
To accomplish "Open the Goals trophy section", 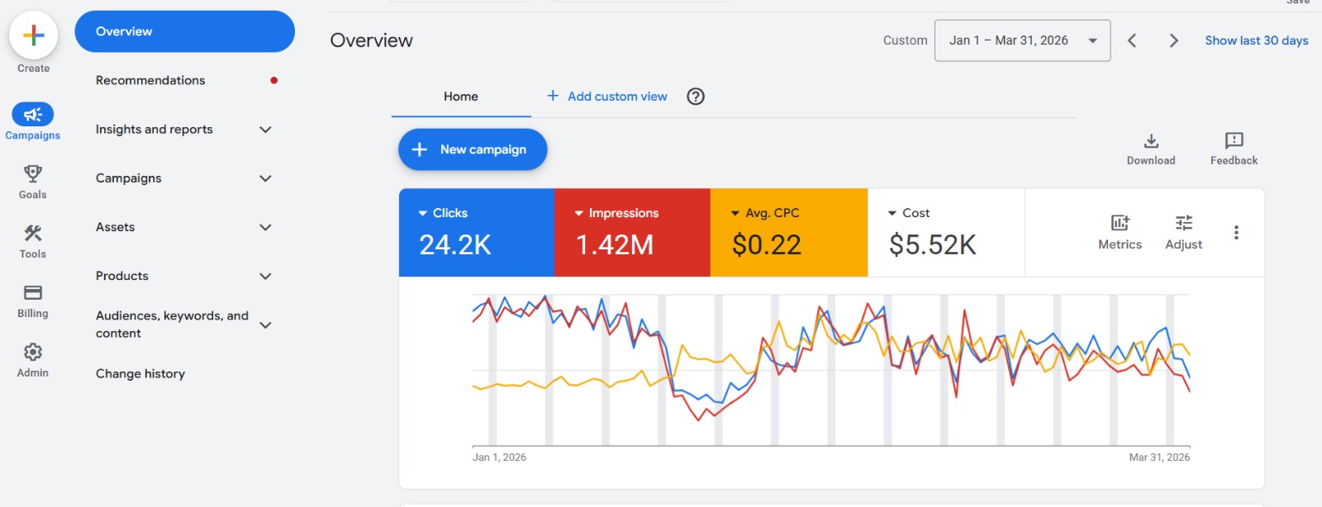I will 33,174.
